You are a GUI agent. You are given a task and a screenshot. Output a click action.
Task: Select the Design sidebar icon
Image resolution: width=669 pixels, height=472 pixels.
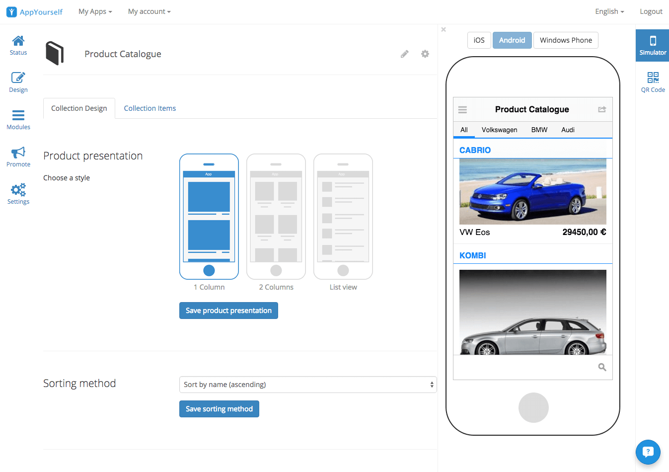point(18,82)
